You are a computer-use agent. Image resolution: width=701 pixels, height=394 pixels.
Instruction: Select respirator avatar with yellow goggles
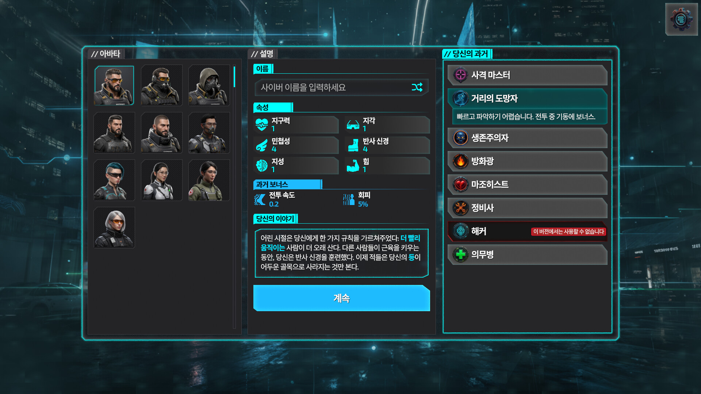(162, 85)
